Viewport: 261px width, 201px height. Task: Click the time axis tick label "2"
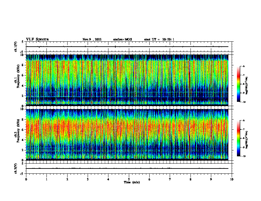[67, 179]
